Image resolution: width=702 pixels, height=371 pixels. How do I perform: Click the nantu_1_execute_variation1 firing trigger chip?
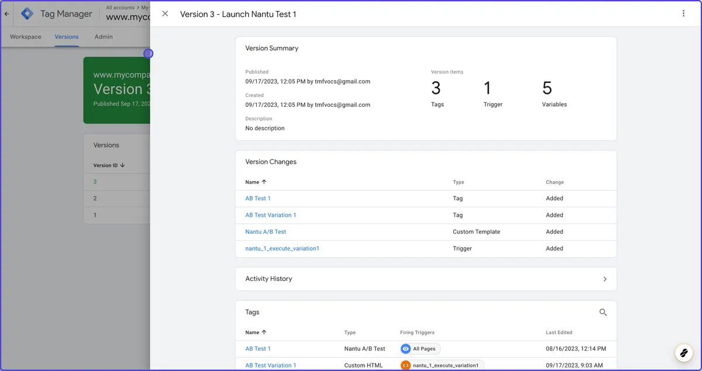pyautogui.click(x=442, y=365)
